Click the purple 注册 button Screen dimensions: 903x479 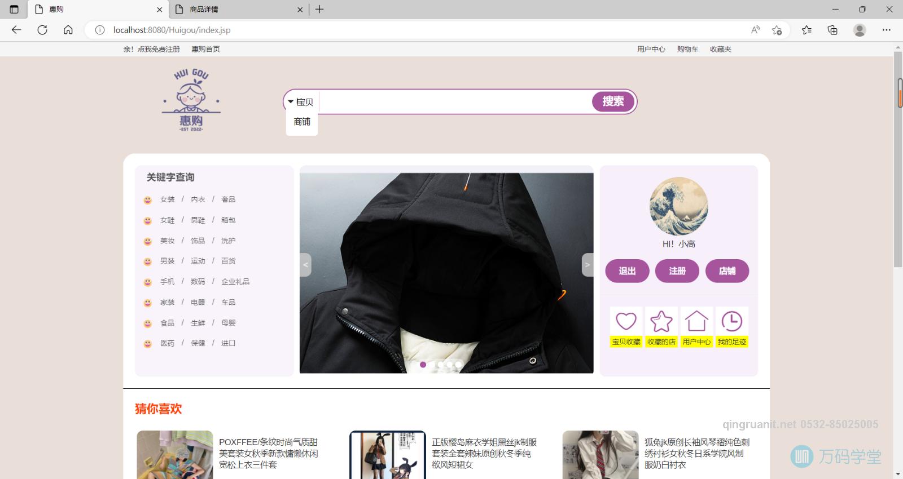tap(677, 271)
